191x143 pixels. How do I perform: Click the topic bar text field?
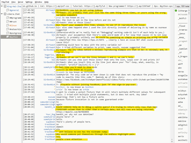click(x=98, y=6)
